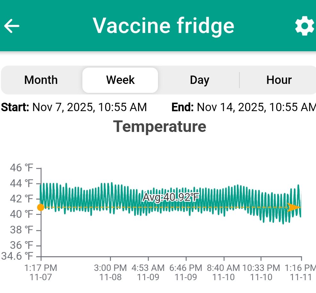Click the 3:00 PM 11-08 time marker
This screenshot has height=293, width=316.
click(x=111, y=272)
